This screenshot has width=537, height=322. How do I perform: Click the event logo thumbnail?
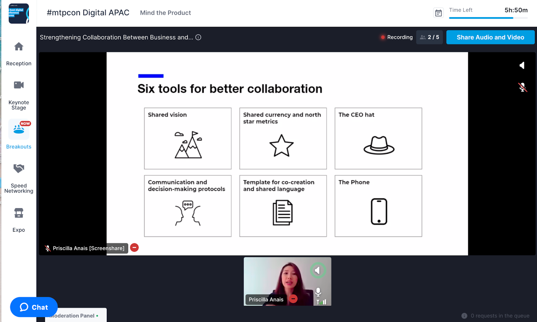pos(19,13)
